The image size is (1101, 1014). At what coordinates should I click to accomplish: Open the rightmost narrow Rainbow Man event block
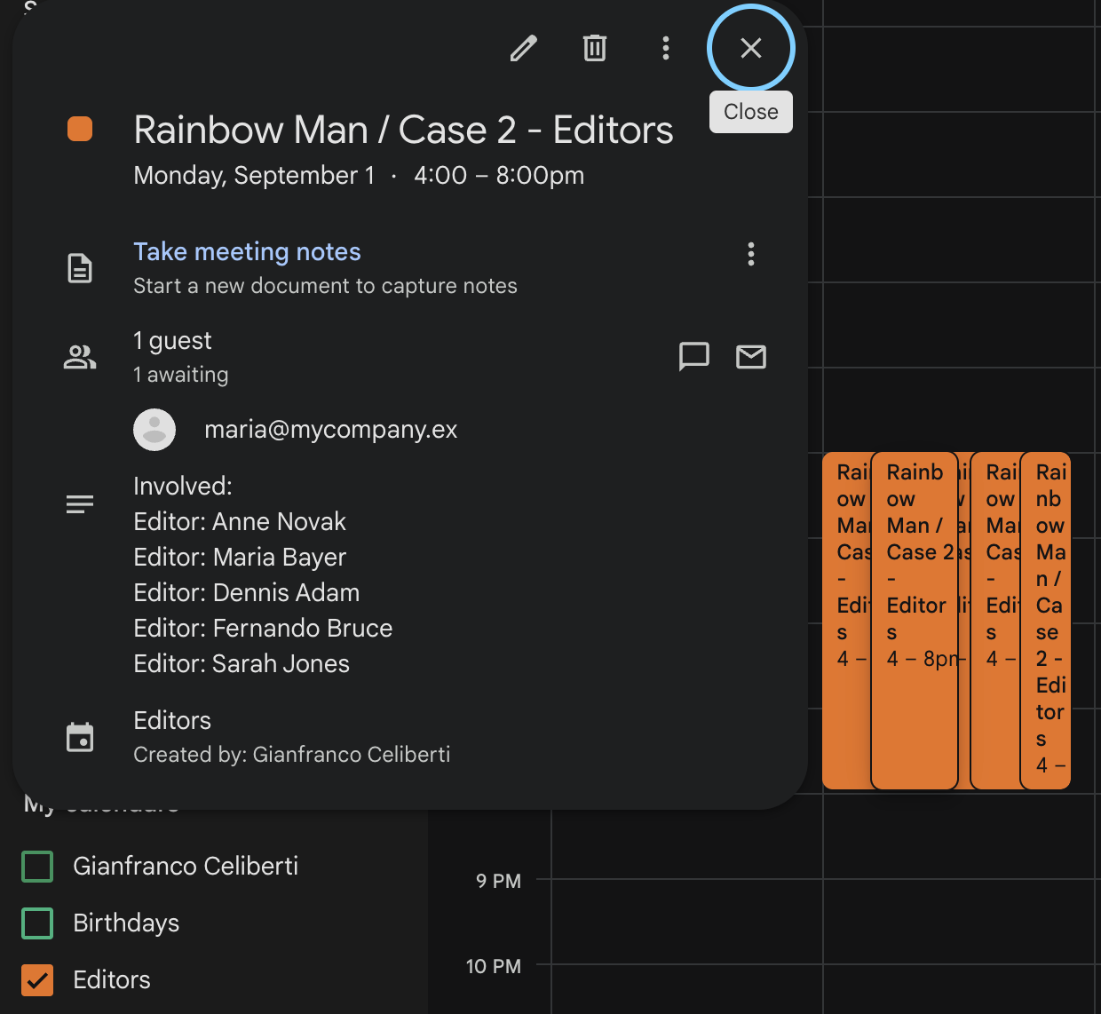point(1046,622)
